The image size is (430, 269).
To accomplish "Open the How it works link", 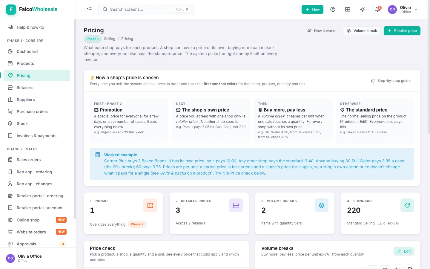I will (322, 31).
